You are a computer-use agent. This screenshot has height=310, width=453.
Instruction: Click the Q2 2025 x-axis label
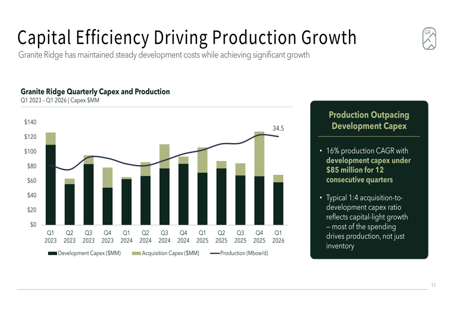222,237
